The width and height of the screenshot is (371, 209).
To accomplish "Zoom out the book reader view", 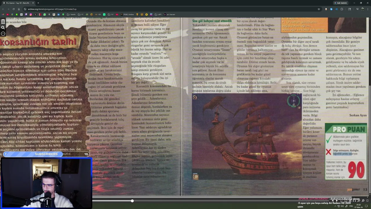I will point(359,201).
